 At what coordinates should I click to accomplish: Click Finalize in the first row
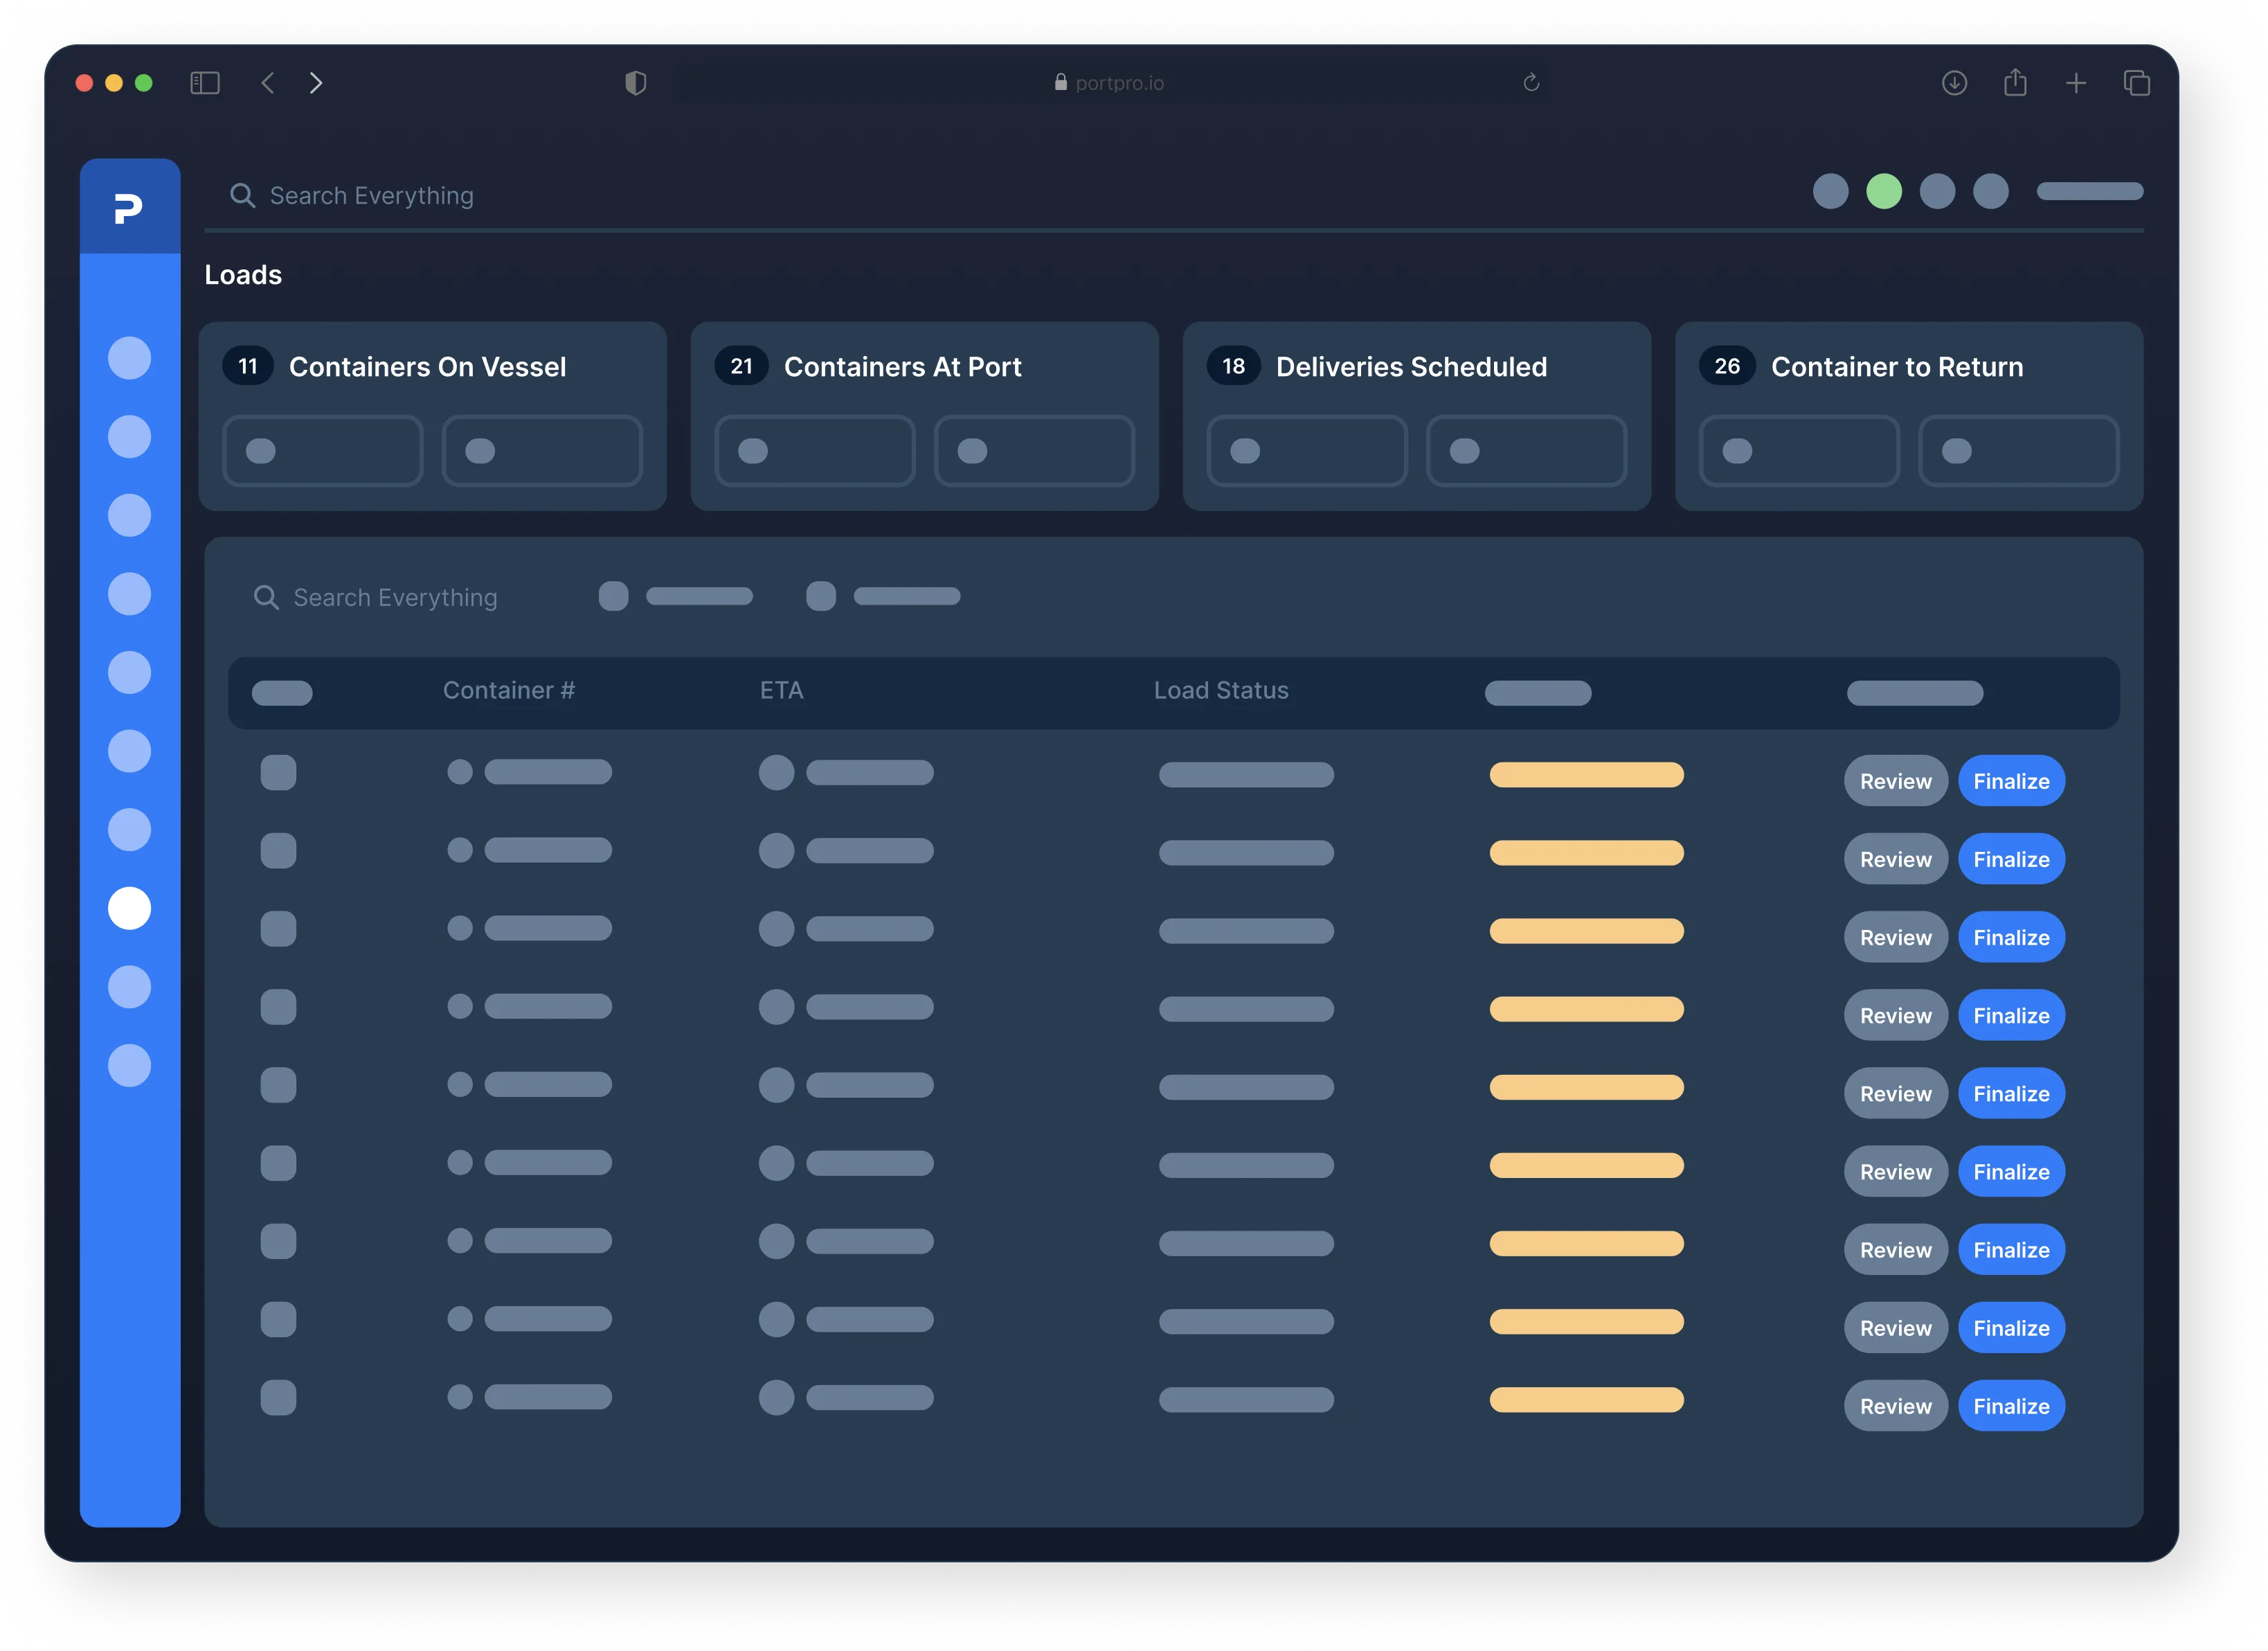(2011, 781)
